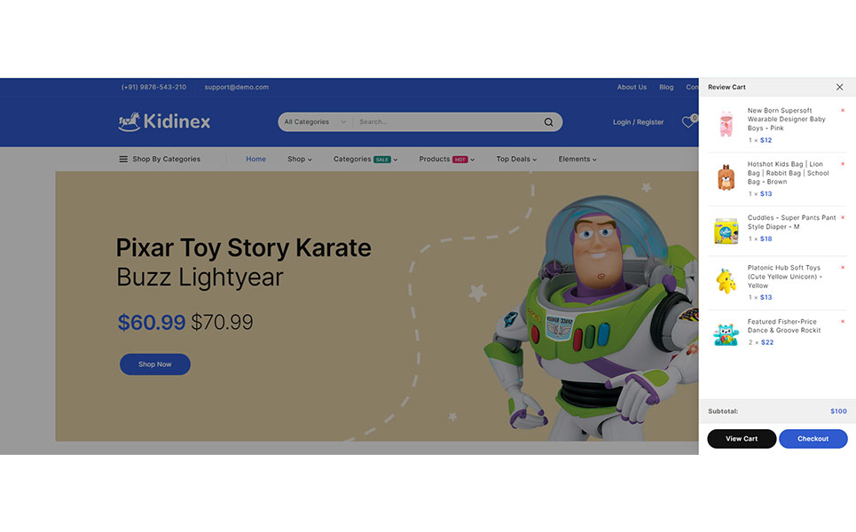Select the Home menu item

[x=255, y=160]
